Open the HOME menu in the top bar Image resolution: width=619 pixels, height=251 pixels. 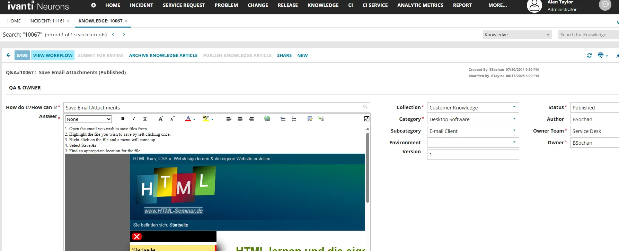[113, 5]
